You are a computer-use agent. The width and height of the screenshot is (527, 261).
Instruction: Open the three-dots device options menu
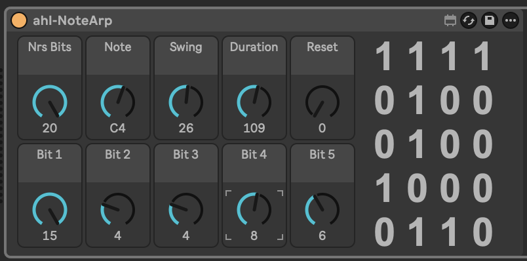coord(511,20)
